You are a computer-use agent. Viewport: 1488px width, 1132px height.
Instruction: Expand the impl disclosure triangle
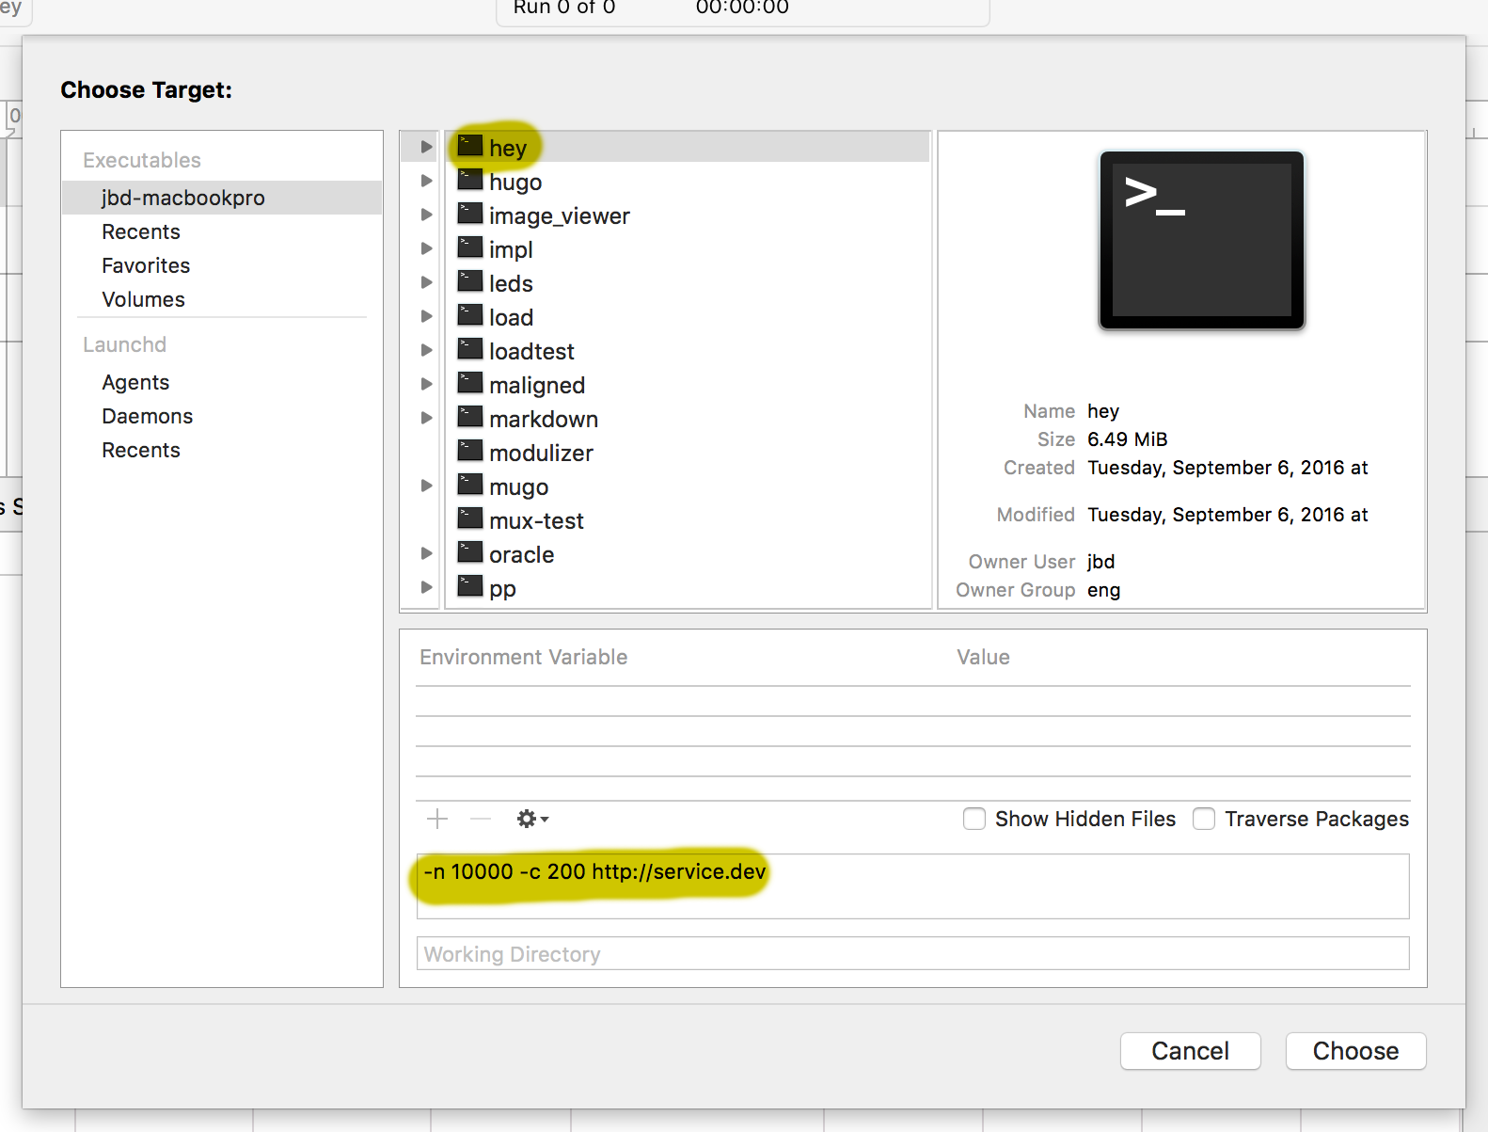[426, 248]
